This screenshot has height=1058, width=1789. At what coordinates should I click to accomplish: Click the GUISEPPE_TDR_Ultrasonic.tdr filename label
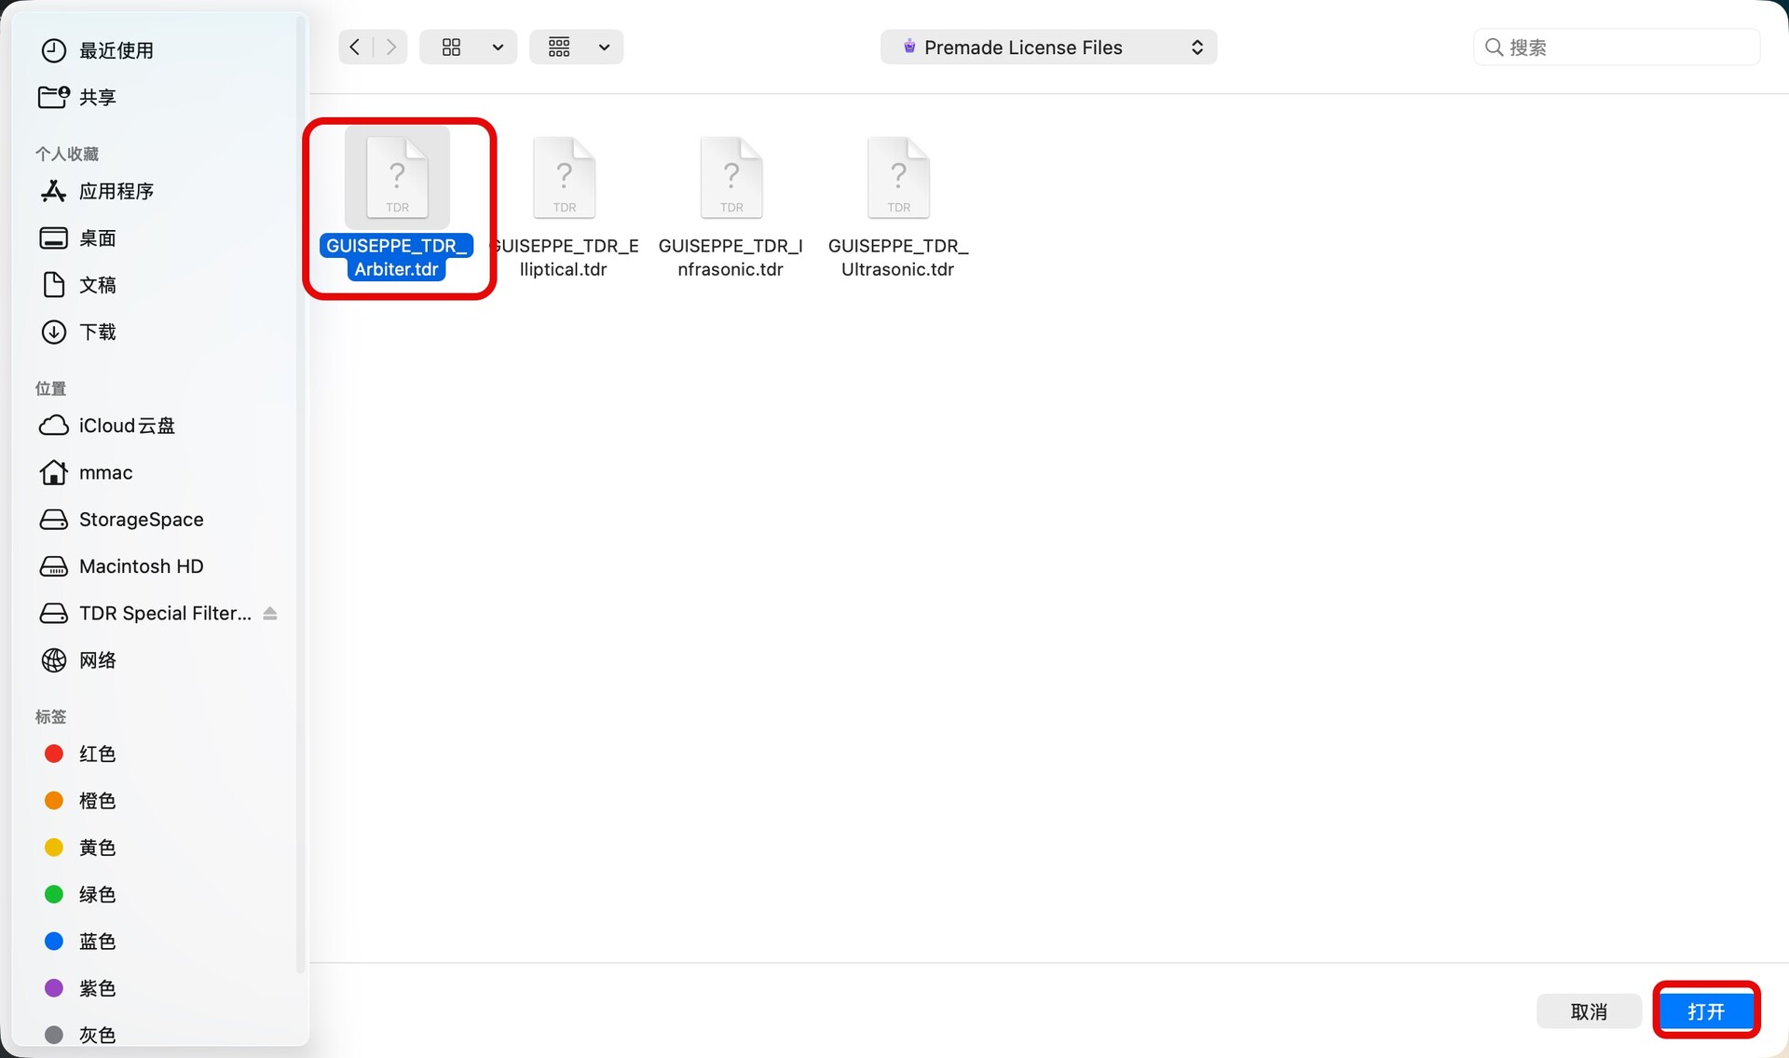pos(898,257)
